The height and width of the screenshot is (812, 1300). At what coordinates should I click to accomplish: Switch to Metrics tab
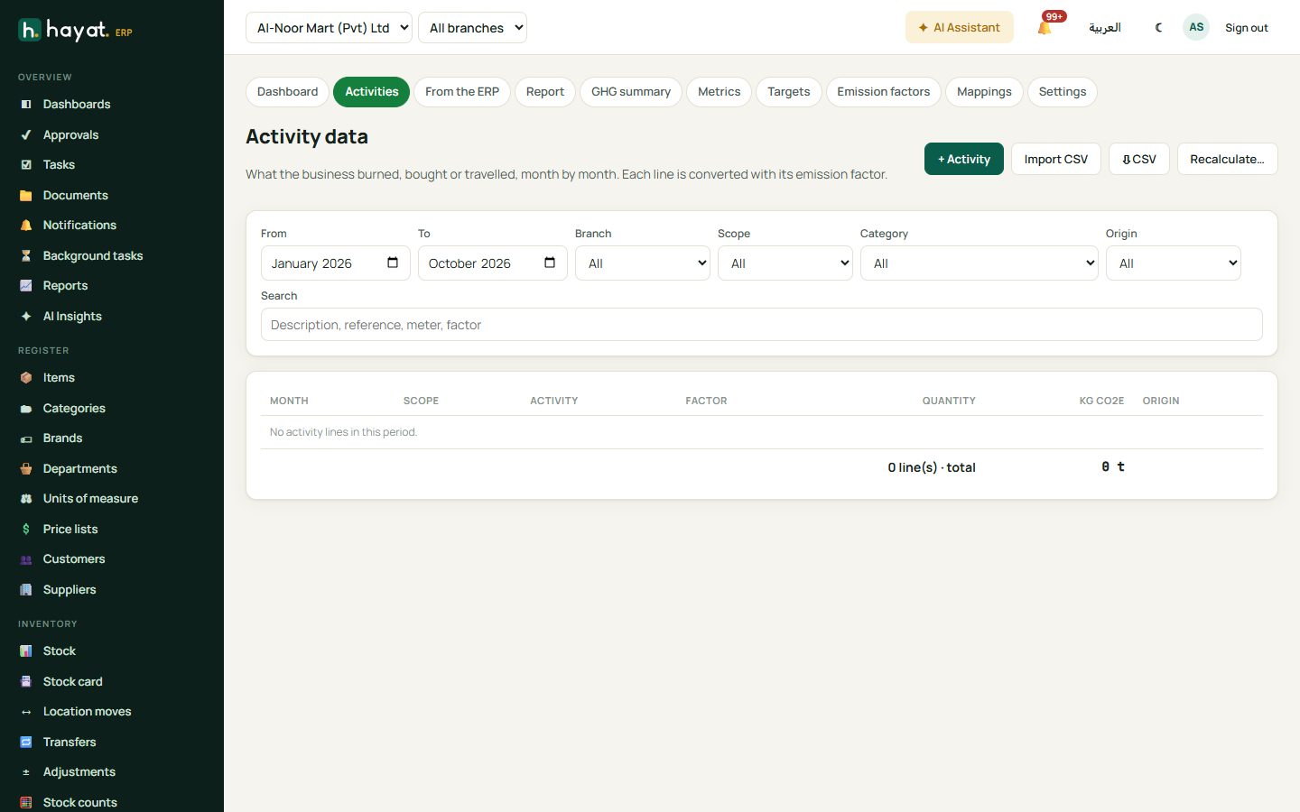coord(719,92)
